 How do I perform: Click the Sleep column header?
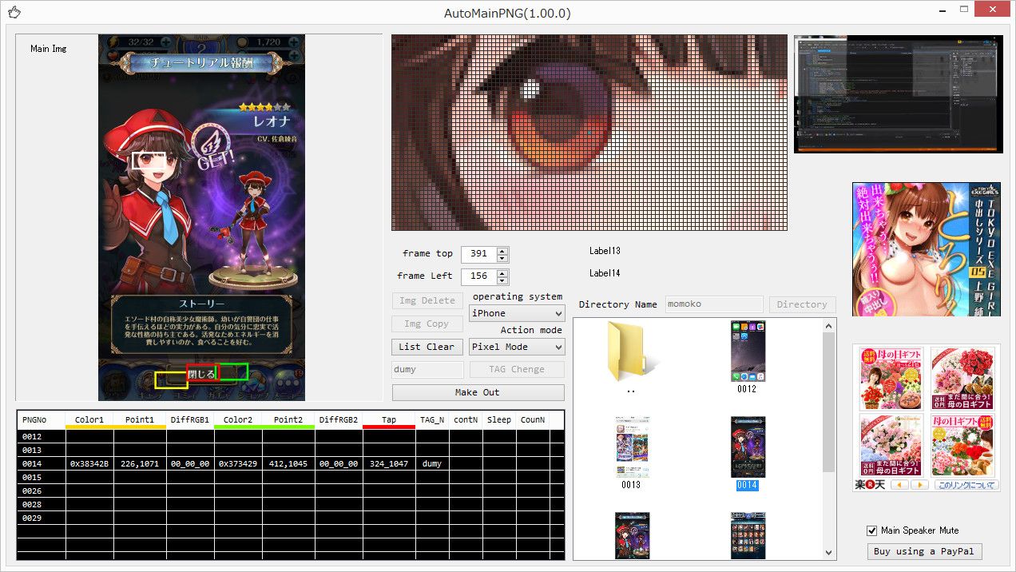499,419
